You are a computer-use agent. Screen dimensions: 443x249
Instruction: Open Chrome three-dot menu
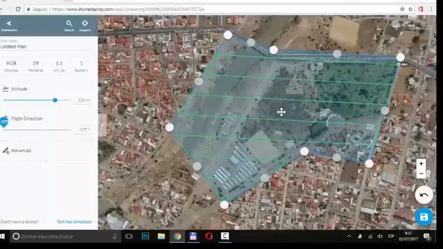pyautogui.click(x=431, y=9)
